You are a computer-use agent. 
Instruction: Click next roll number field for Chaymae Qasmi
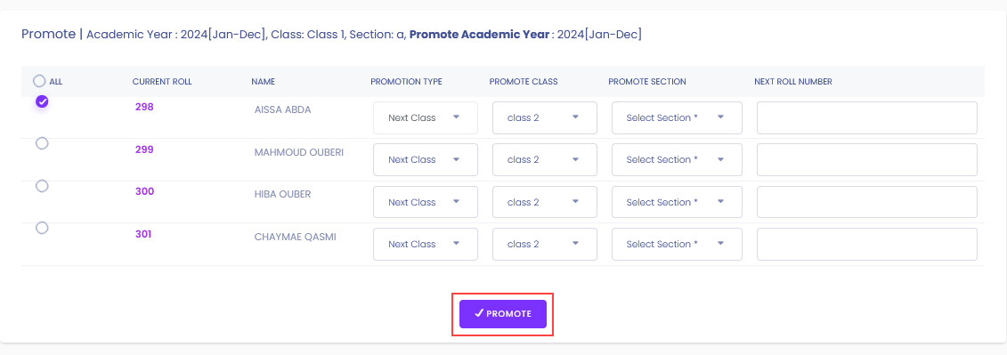click(867, 244)
